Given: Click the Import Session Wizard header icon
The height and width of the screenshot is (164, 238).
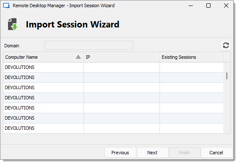Looking at the screenshot, I should point(13,24).
